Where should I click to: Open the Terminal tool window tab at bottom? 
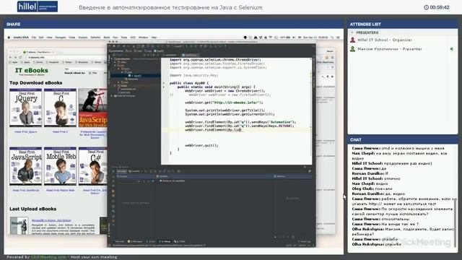coord(118,241)
